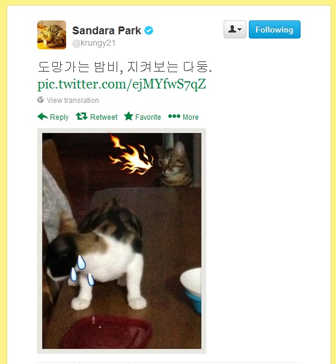Open the pic.twitter.com/ejMYfwS7qZ link
Viewport: 336px width, 364px height.
pyautogui.click(x=121, y=84)
